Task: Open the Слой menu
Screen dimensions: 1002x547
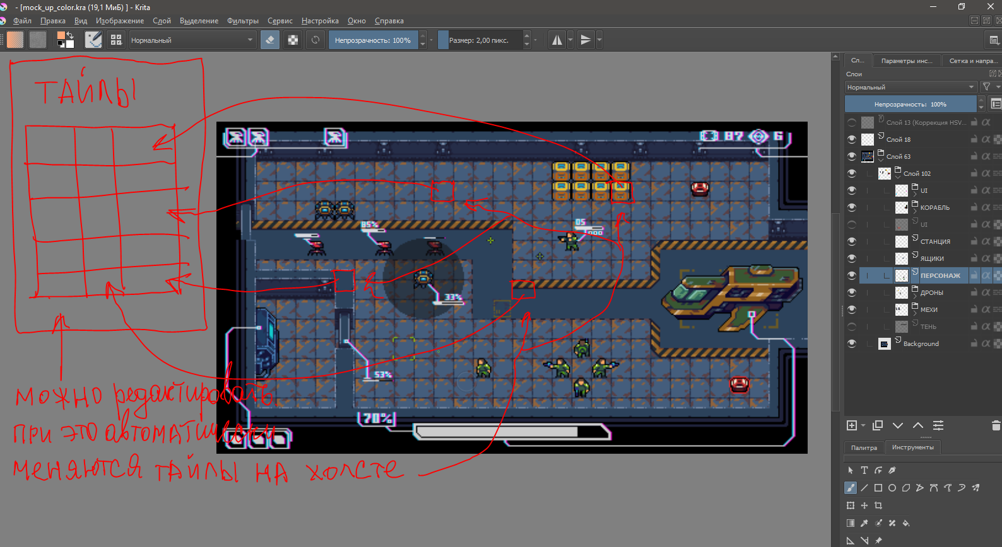Action: [162, 21]
